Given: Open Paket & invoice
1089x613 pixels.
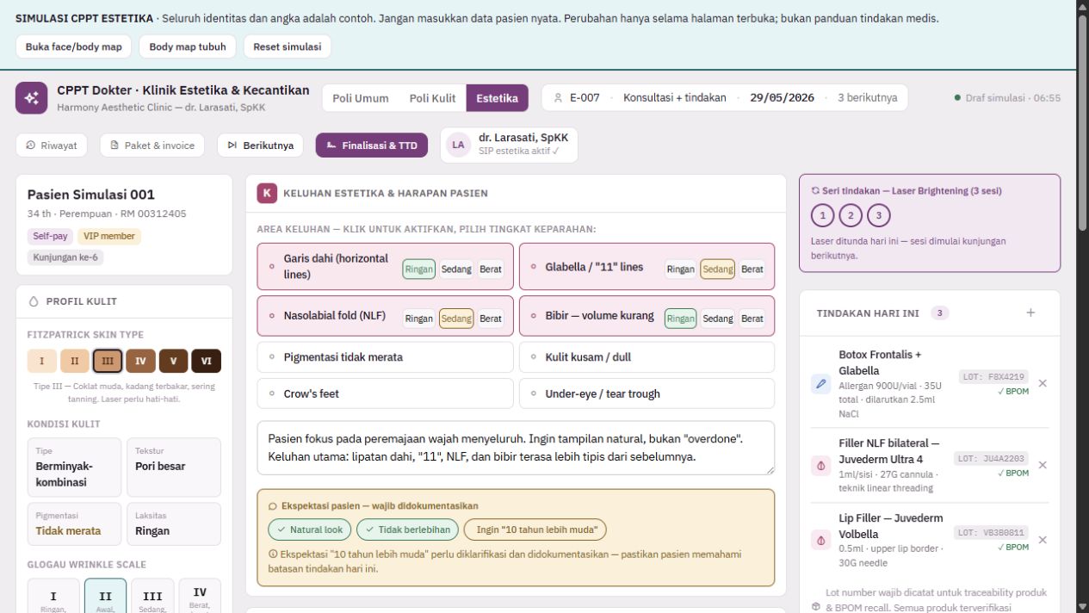Looking at the screenshot, I should 152,146.
